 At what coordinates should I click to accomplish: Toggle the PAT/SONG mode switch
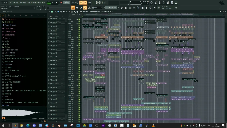[x=49, y=3]
